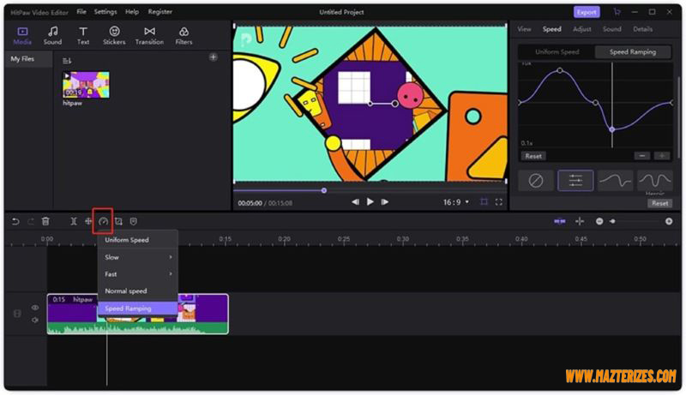The width and height of the screenshot is (686, 395).
Task: Play the preview video
Action: pos(370,202)
